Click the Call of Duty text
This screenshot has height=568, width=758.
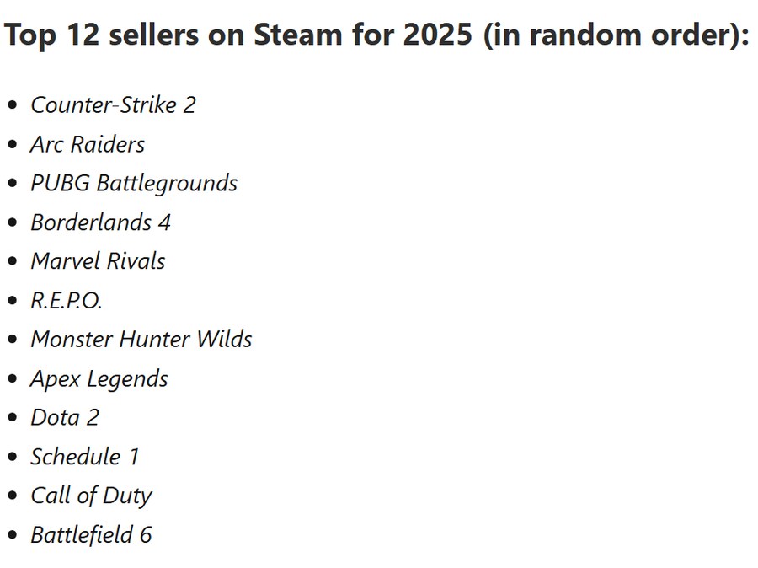coord(91,496)
